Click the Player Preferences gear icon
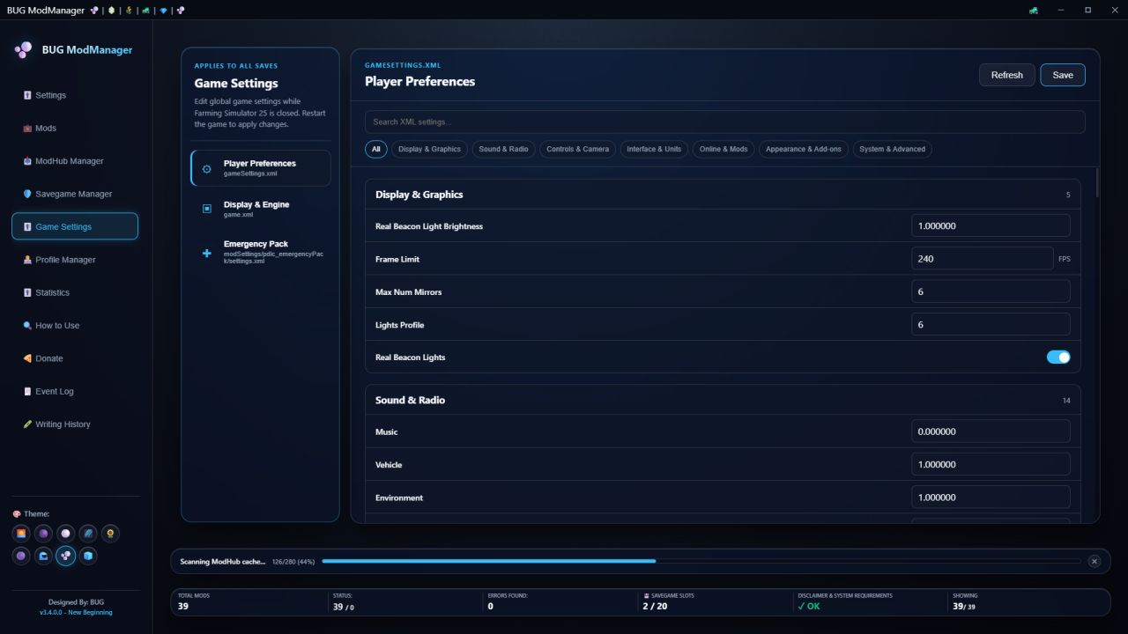This screenshot has height=634, width=1128. click(207, 168)
